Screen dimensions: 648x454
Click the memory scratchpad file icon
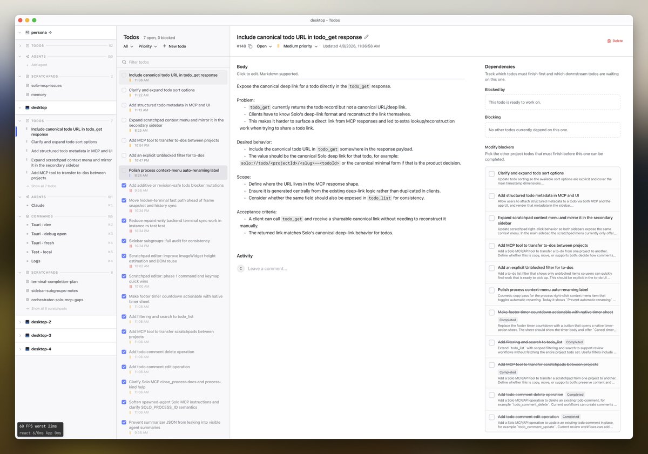click(x=27, y=94)
